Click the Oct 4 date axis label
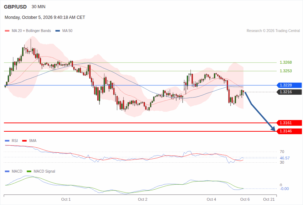 pos(211,199)
